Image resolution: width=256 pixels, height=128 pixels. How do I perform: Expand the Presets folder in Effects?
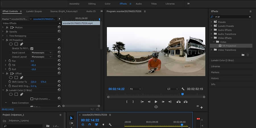(211, 22)
